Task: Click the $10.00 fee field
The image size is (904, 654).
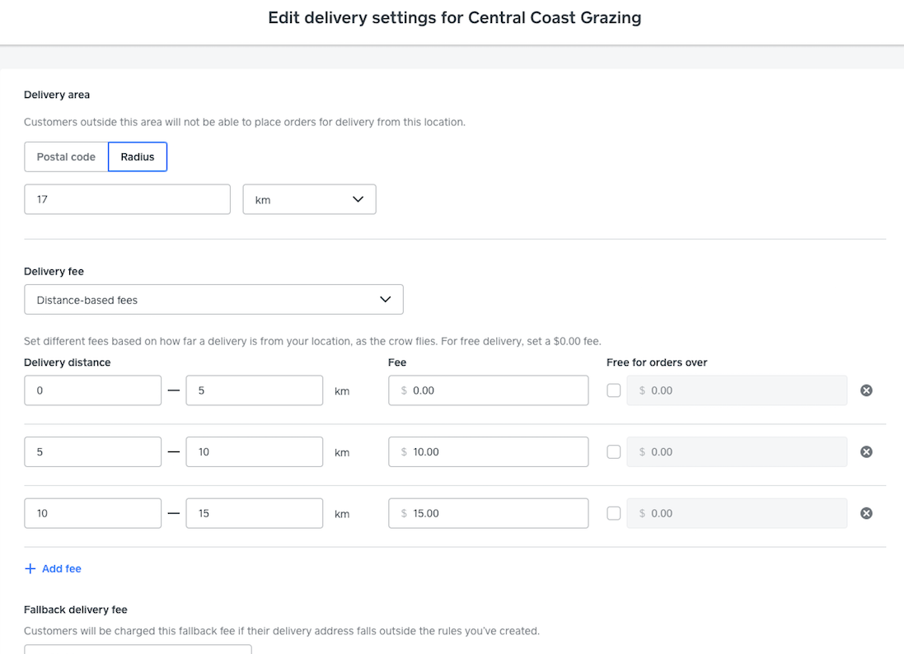Action: [489, 451]
